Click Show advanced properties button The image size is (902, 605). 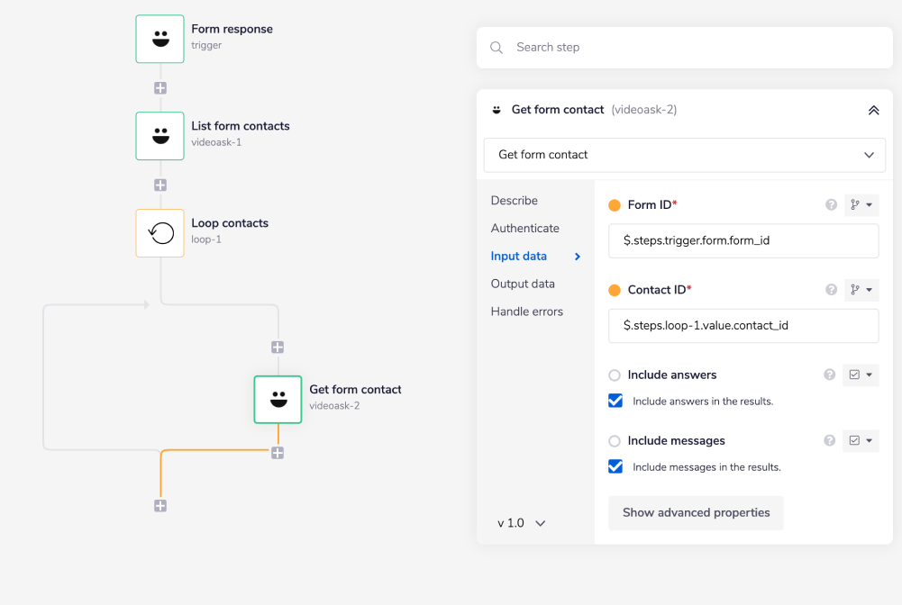(x=696, y=513)
